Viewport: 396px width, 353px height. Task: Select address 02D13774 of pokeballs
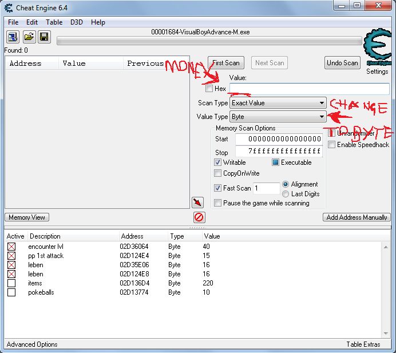[134, 292]
